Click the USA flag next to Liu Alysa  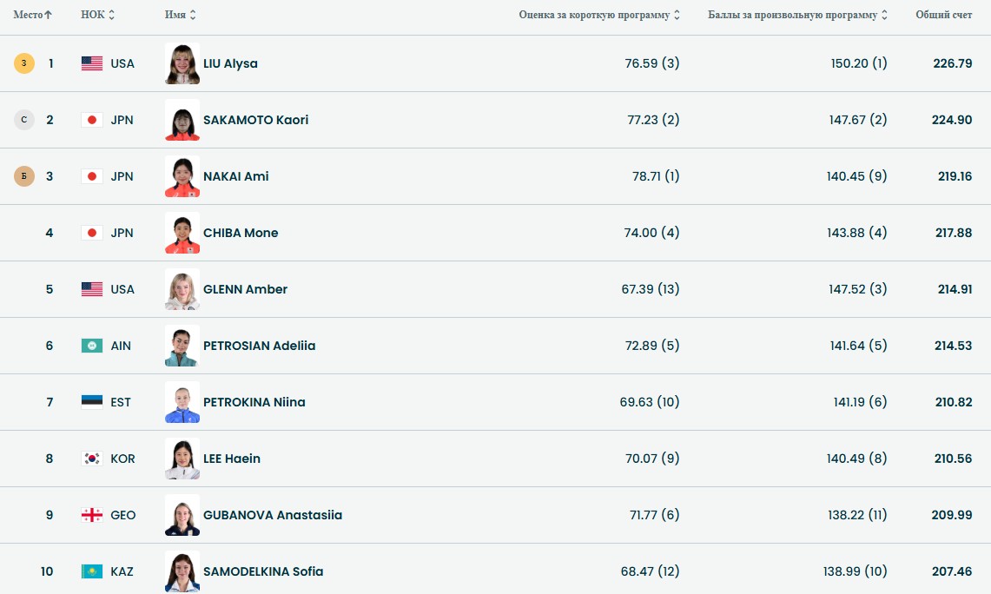point(92,63)
